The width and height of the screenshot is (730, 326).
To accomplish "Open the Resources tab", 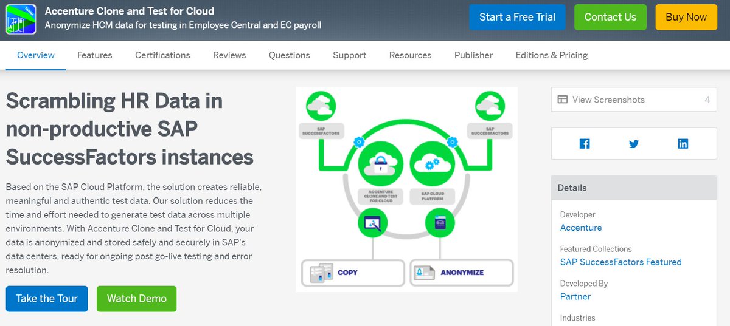I will pyautogui.click(x=411, y=55).
